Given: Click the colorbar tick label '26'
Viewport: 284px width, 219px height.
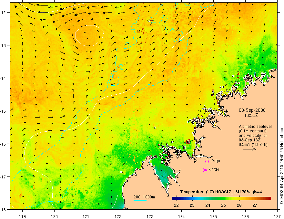Looking at the screenshot, I should (239, 205).
